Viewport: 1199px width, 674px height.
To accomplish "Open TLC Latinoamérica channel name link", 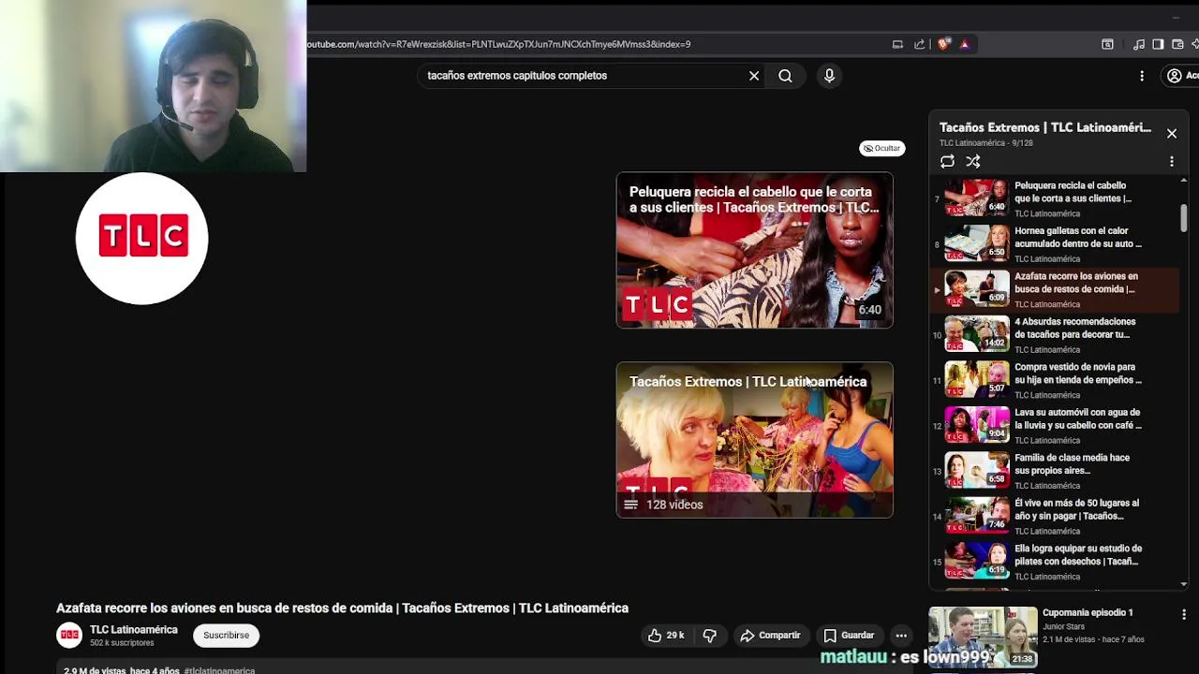I will [x=134, y=630].
